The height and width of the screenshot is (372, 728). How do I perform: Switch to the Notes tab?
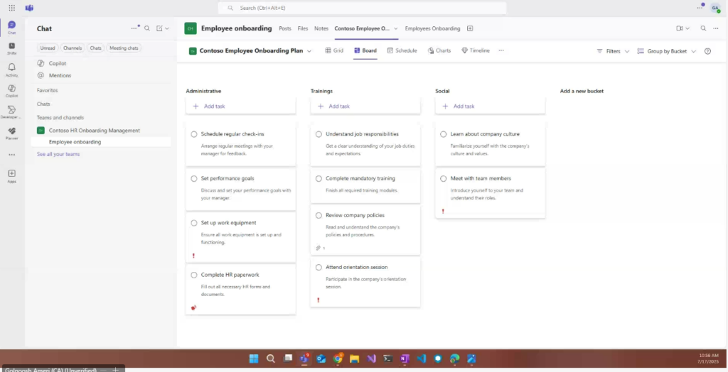tap(321, 28)
